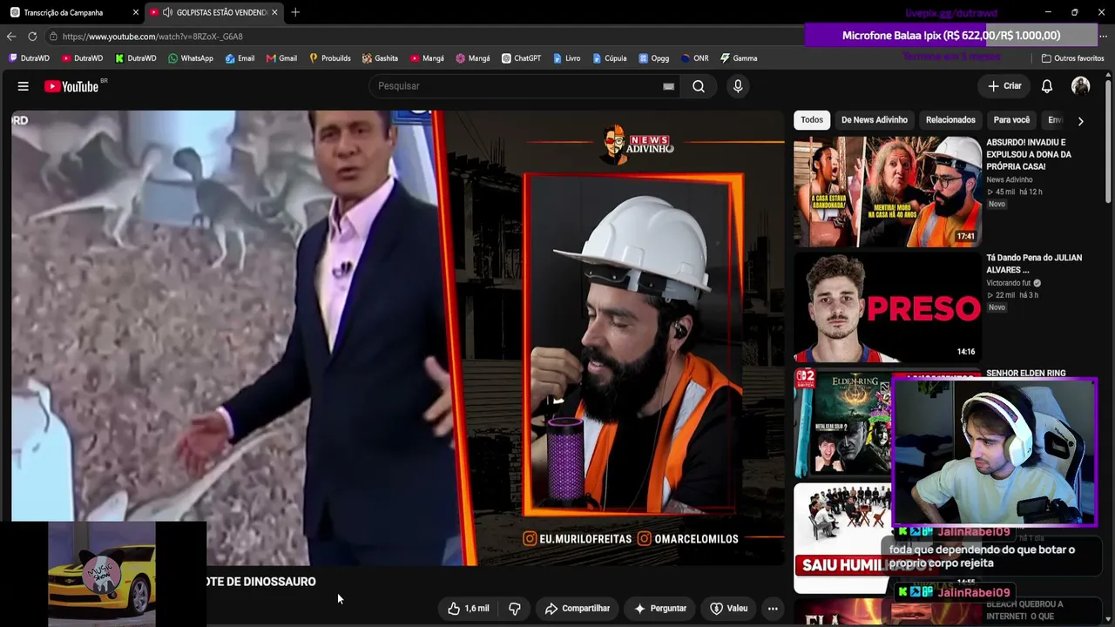The image size is (1115, 627).
Task: Open the Tá Dando Pena do JULIAN ALVARES title
Action: 1034,264
